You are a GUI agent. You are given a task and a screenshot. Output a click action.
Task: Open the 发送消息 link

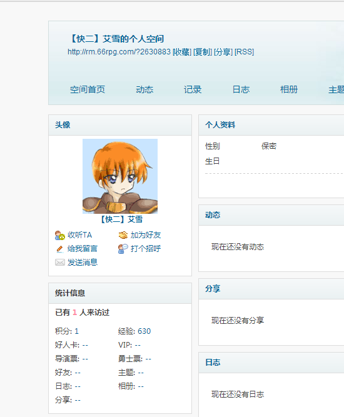click(83, 263)
